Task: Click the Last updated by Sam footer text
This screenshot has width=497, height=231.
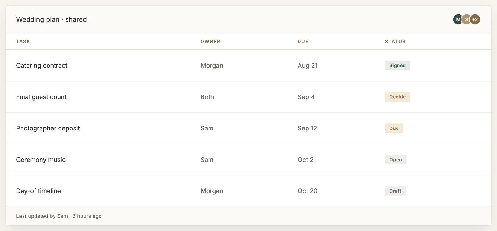Action: (x=59, y=216)
